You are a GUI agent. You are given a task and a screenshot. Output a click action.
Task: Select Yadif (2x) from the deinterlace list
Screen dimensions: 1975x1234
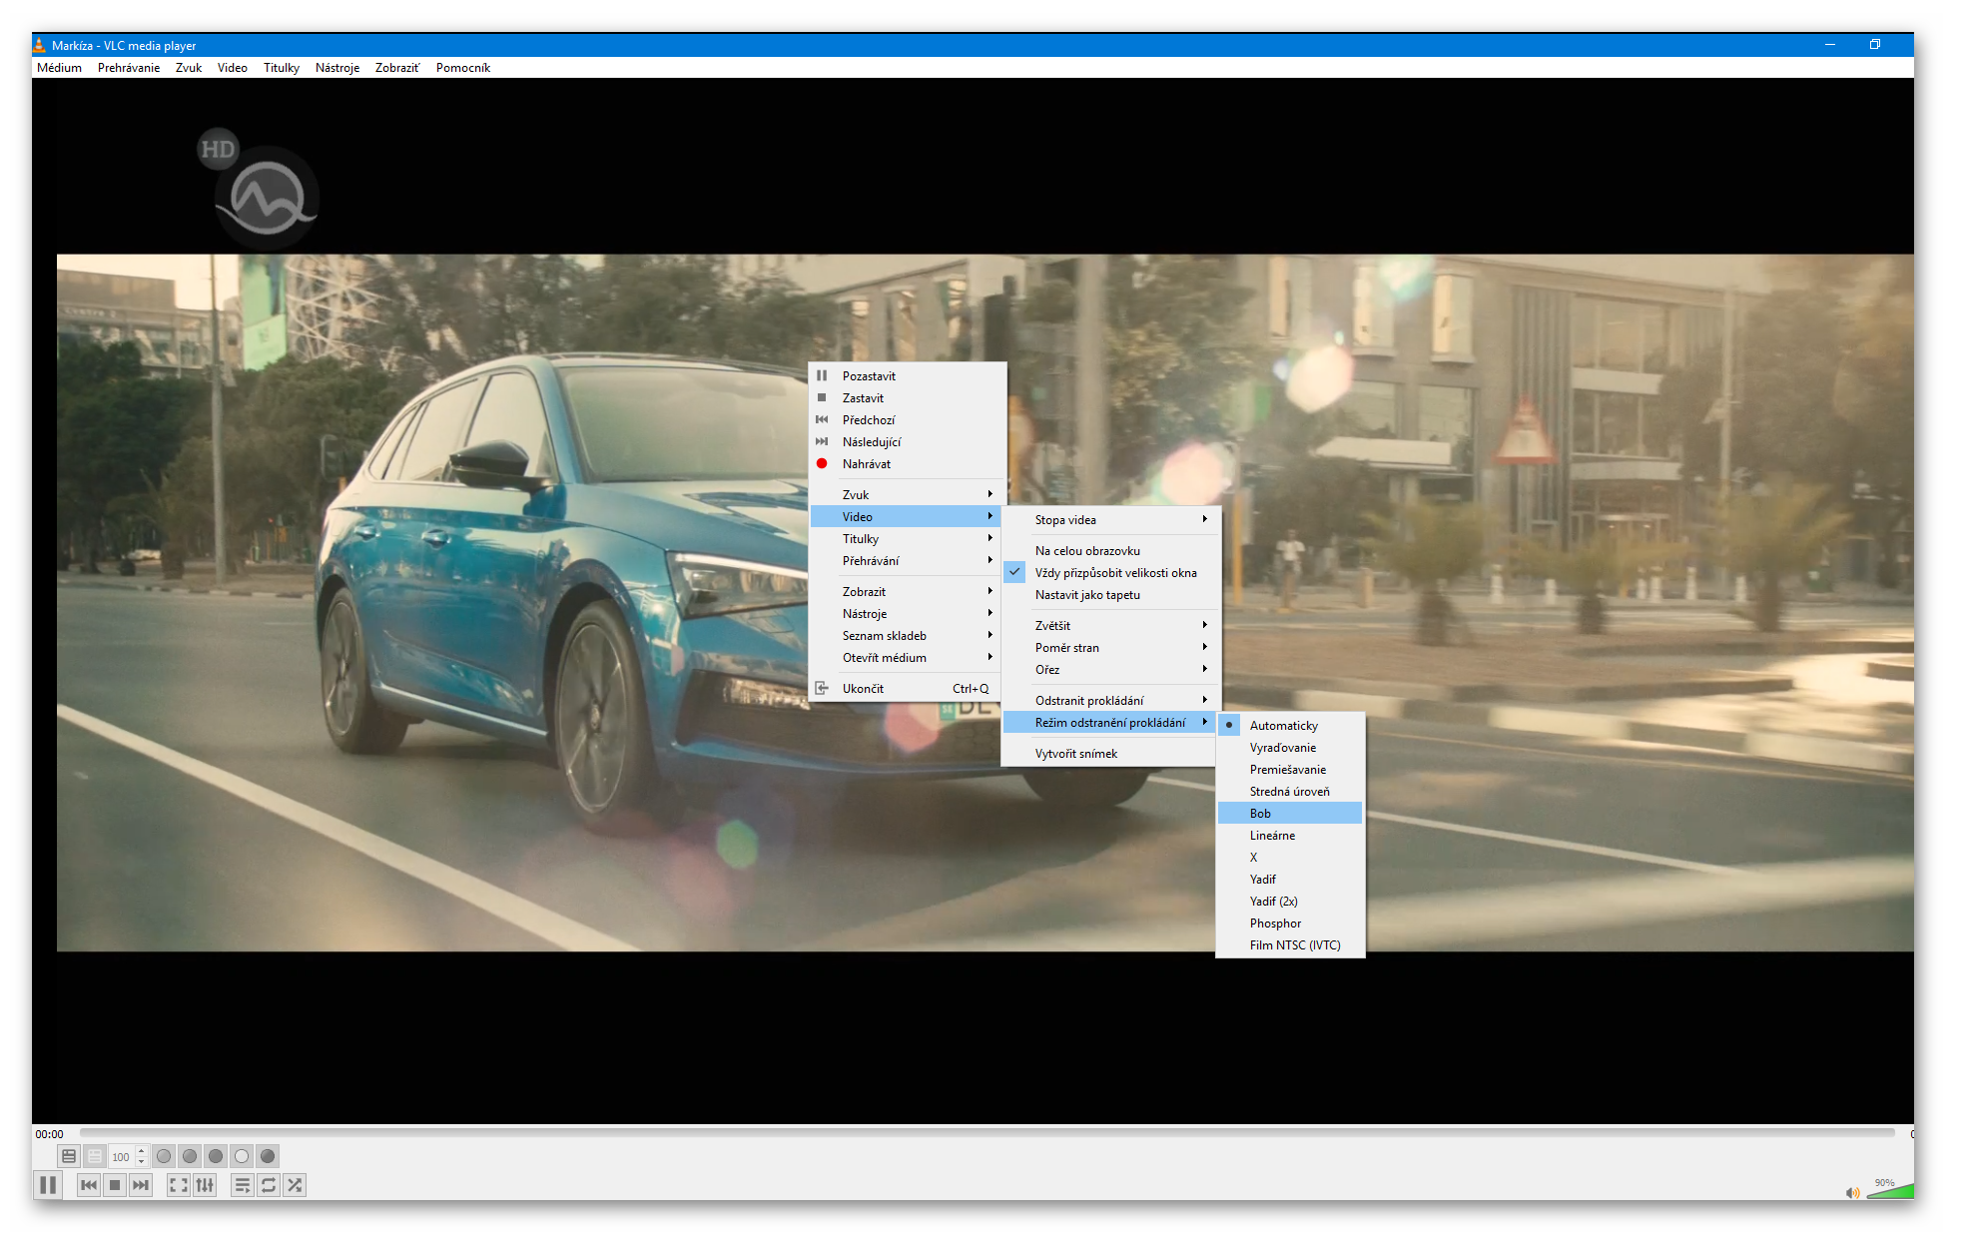pyautogui.click(x=1273, y=902)
